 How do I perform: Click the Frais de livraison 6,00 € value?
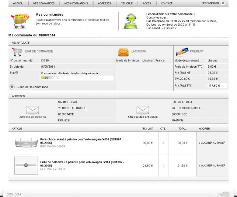click(x=212, y=67)
